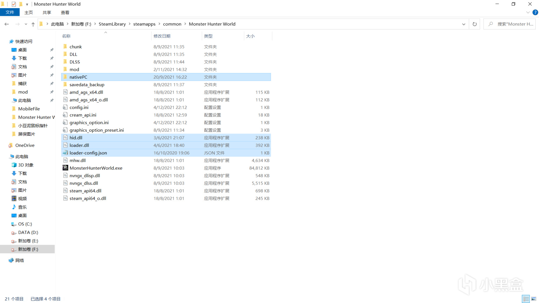Image resolution: width=539 pixels, height=303 pixels.
Task: Open the 文件 file menu tab
Action: [x=10, y=12]
